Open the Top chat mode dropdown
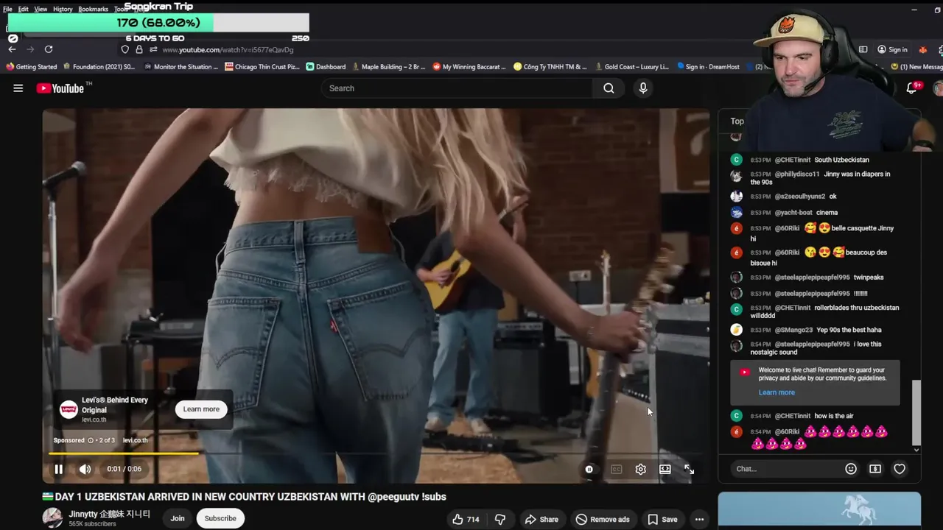 [x=737, y=121]
